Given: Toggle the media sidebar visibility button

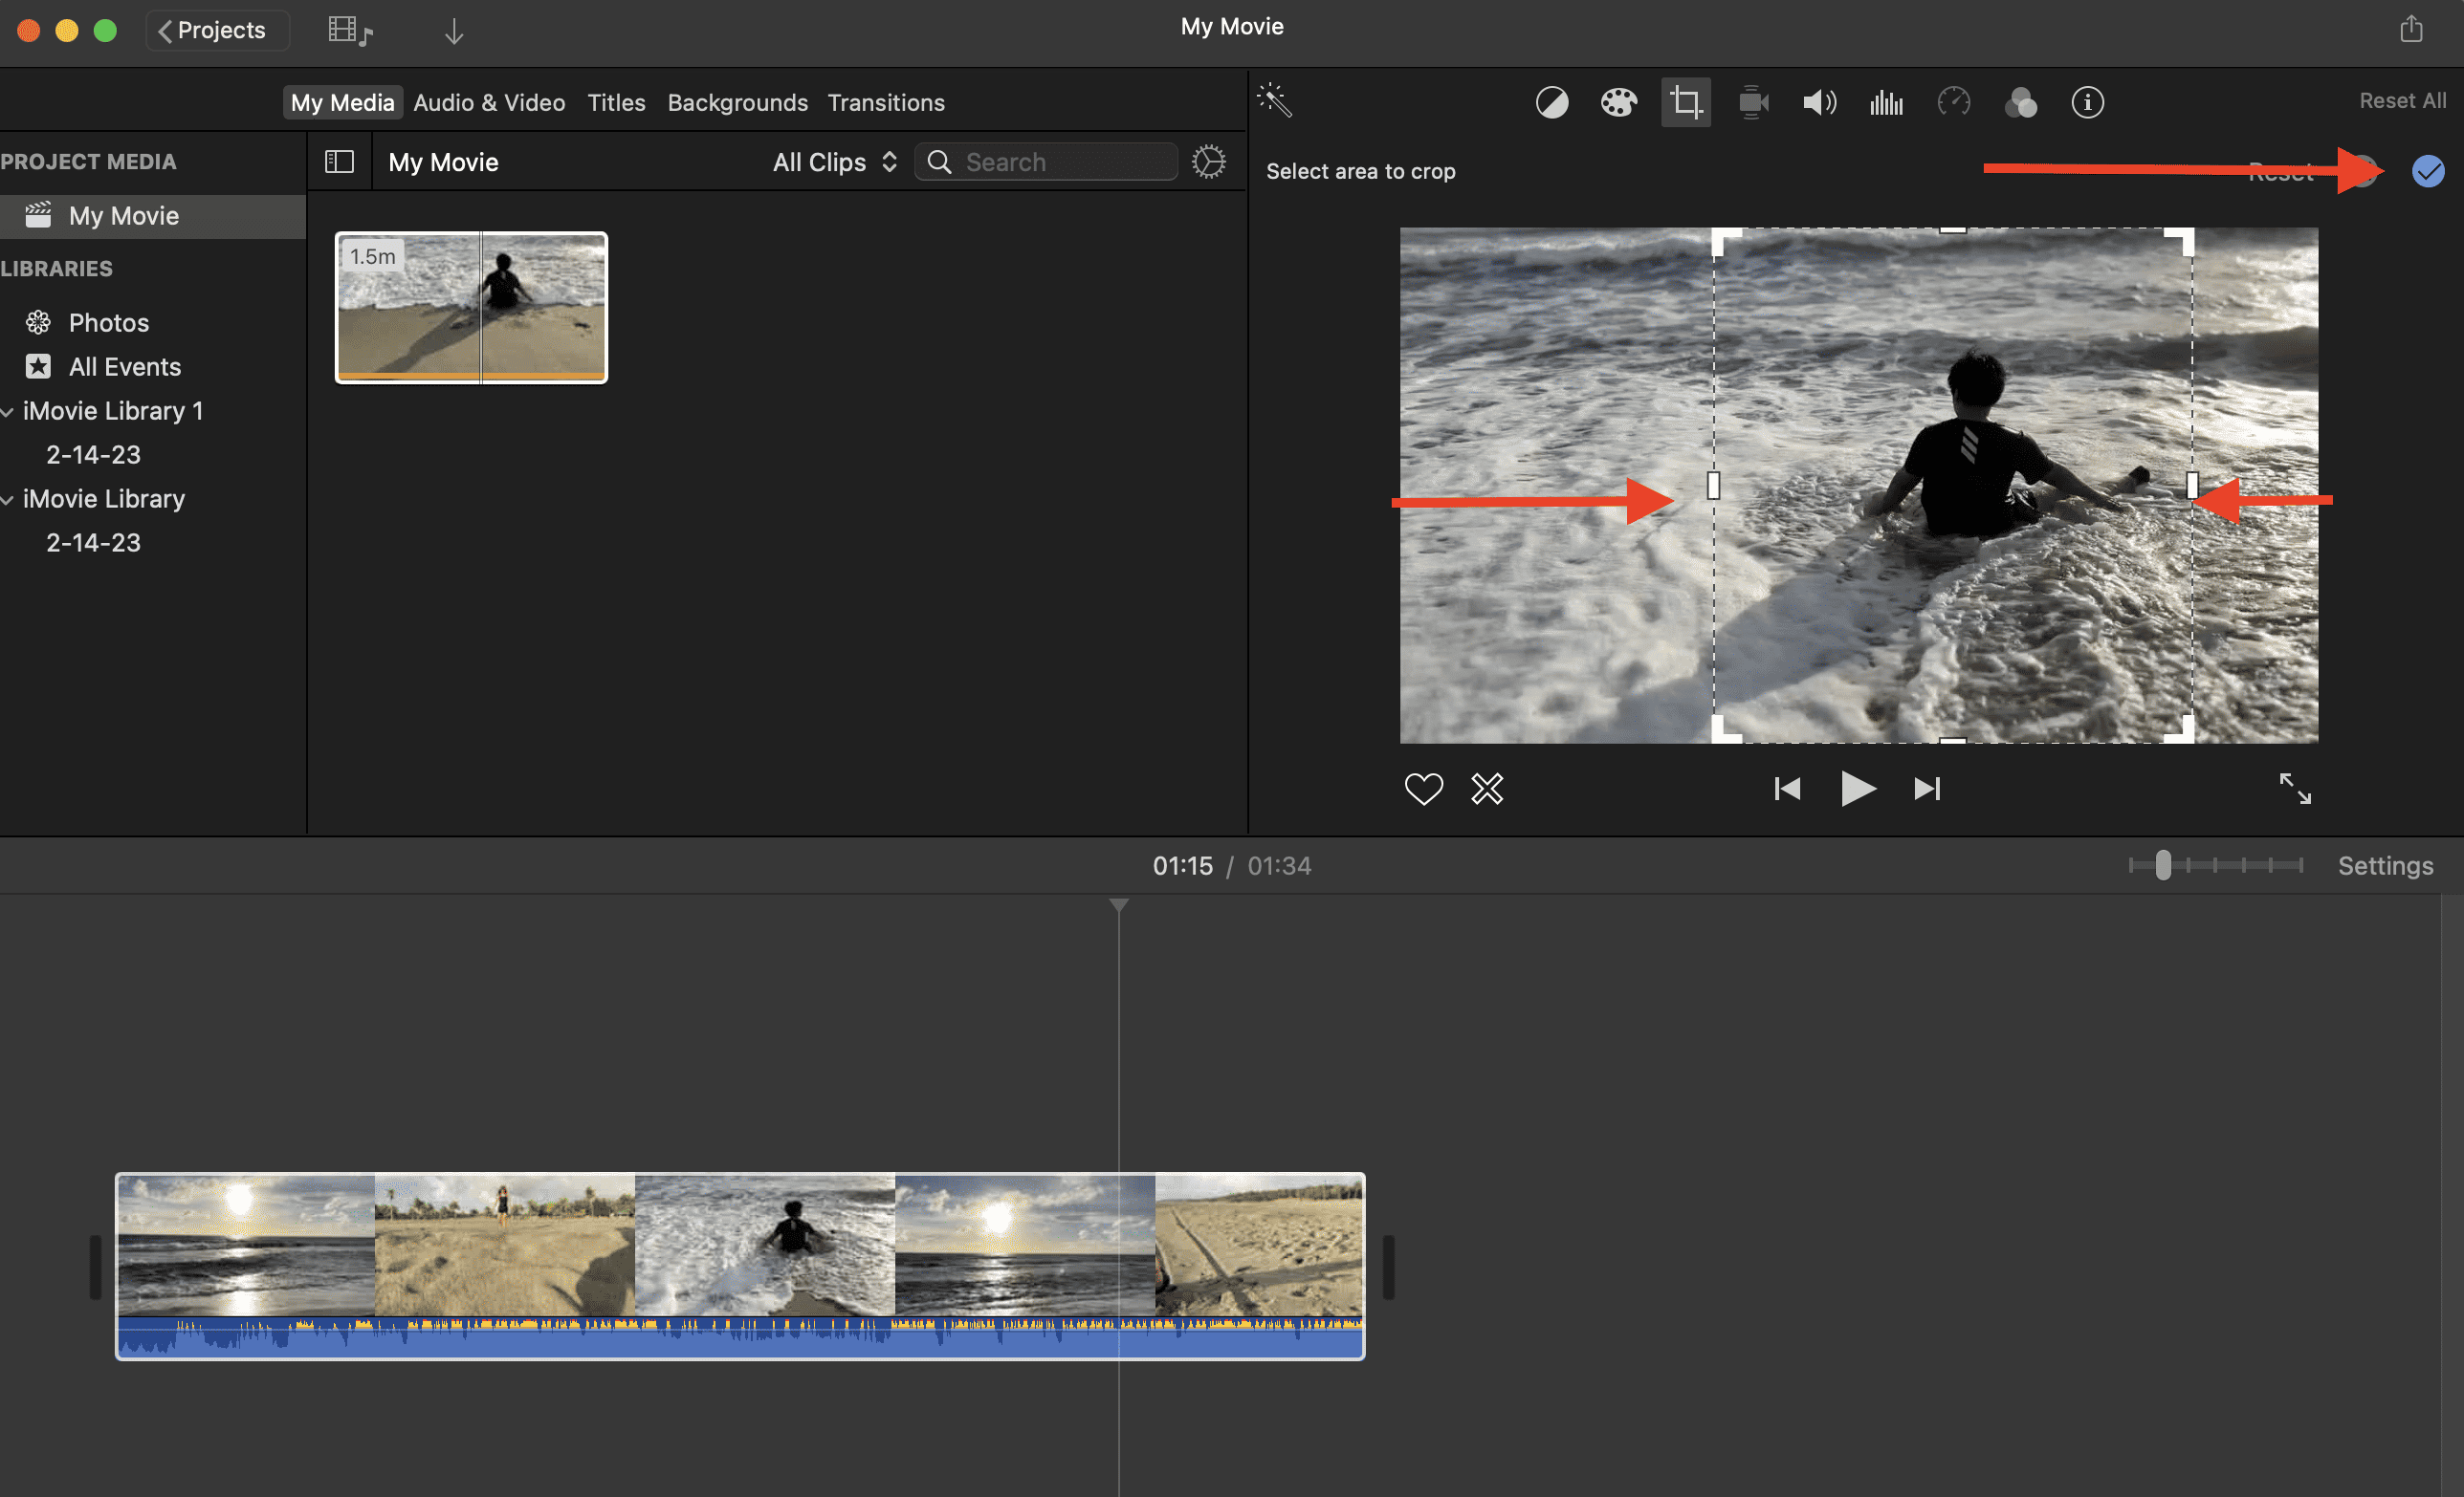Looking at the screenshot, I should (x=339, y=162).
